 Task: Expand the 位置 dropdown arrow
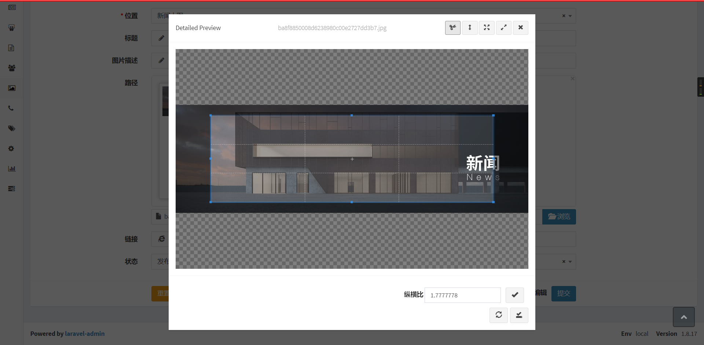(570, 16)
